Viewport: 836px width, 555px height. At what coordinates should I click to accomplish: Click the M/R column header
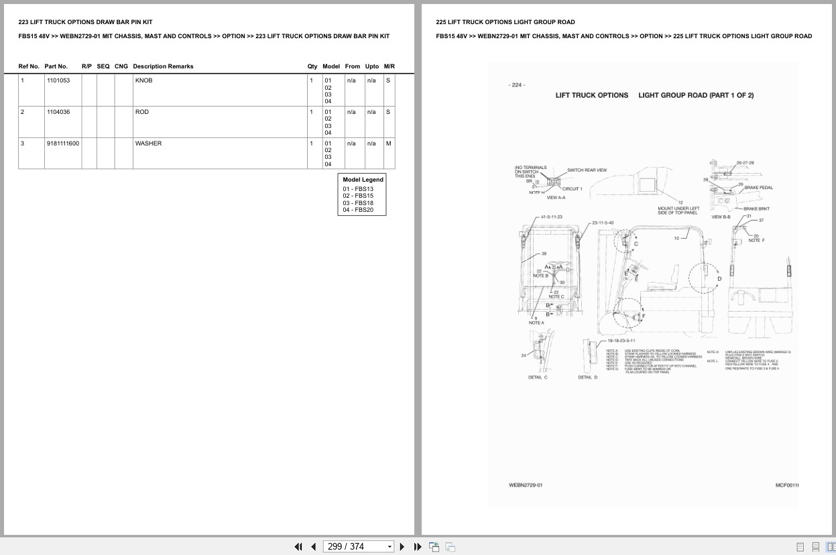390,66
